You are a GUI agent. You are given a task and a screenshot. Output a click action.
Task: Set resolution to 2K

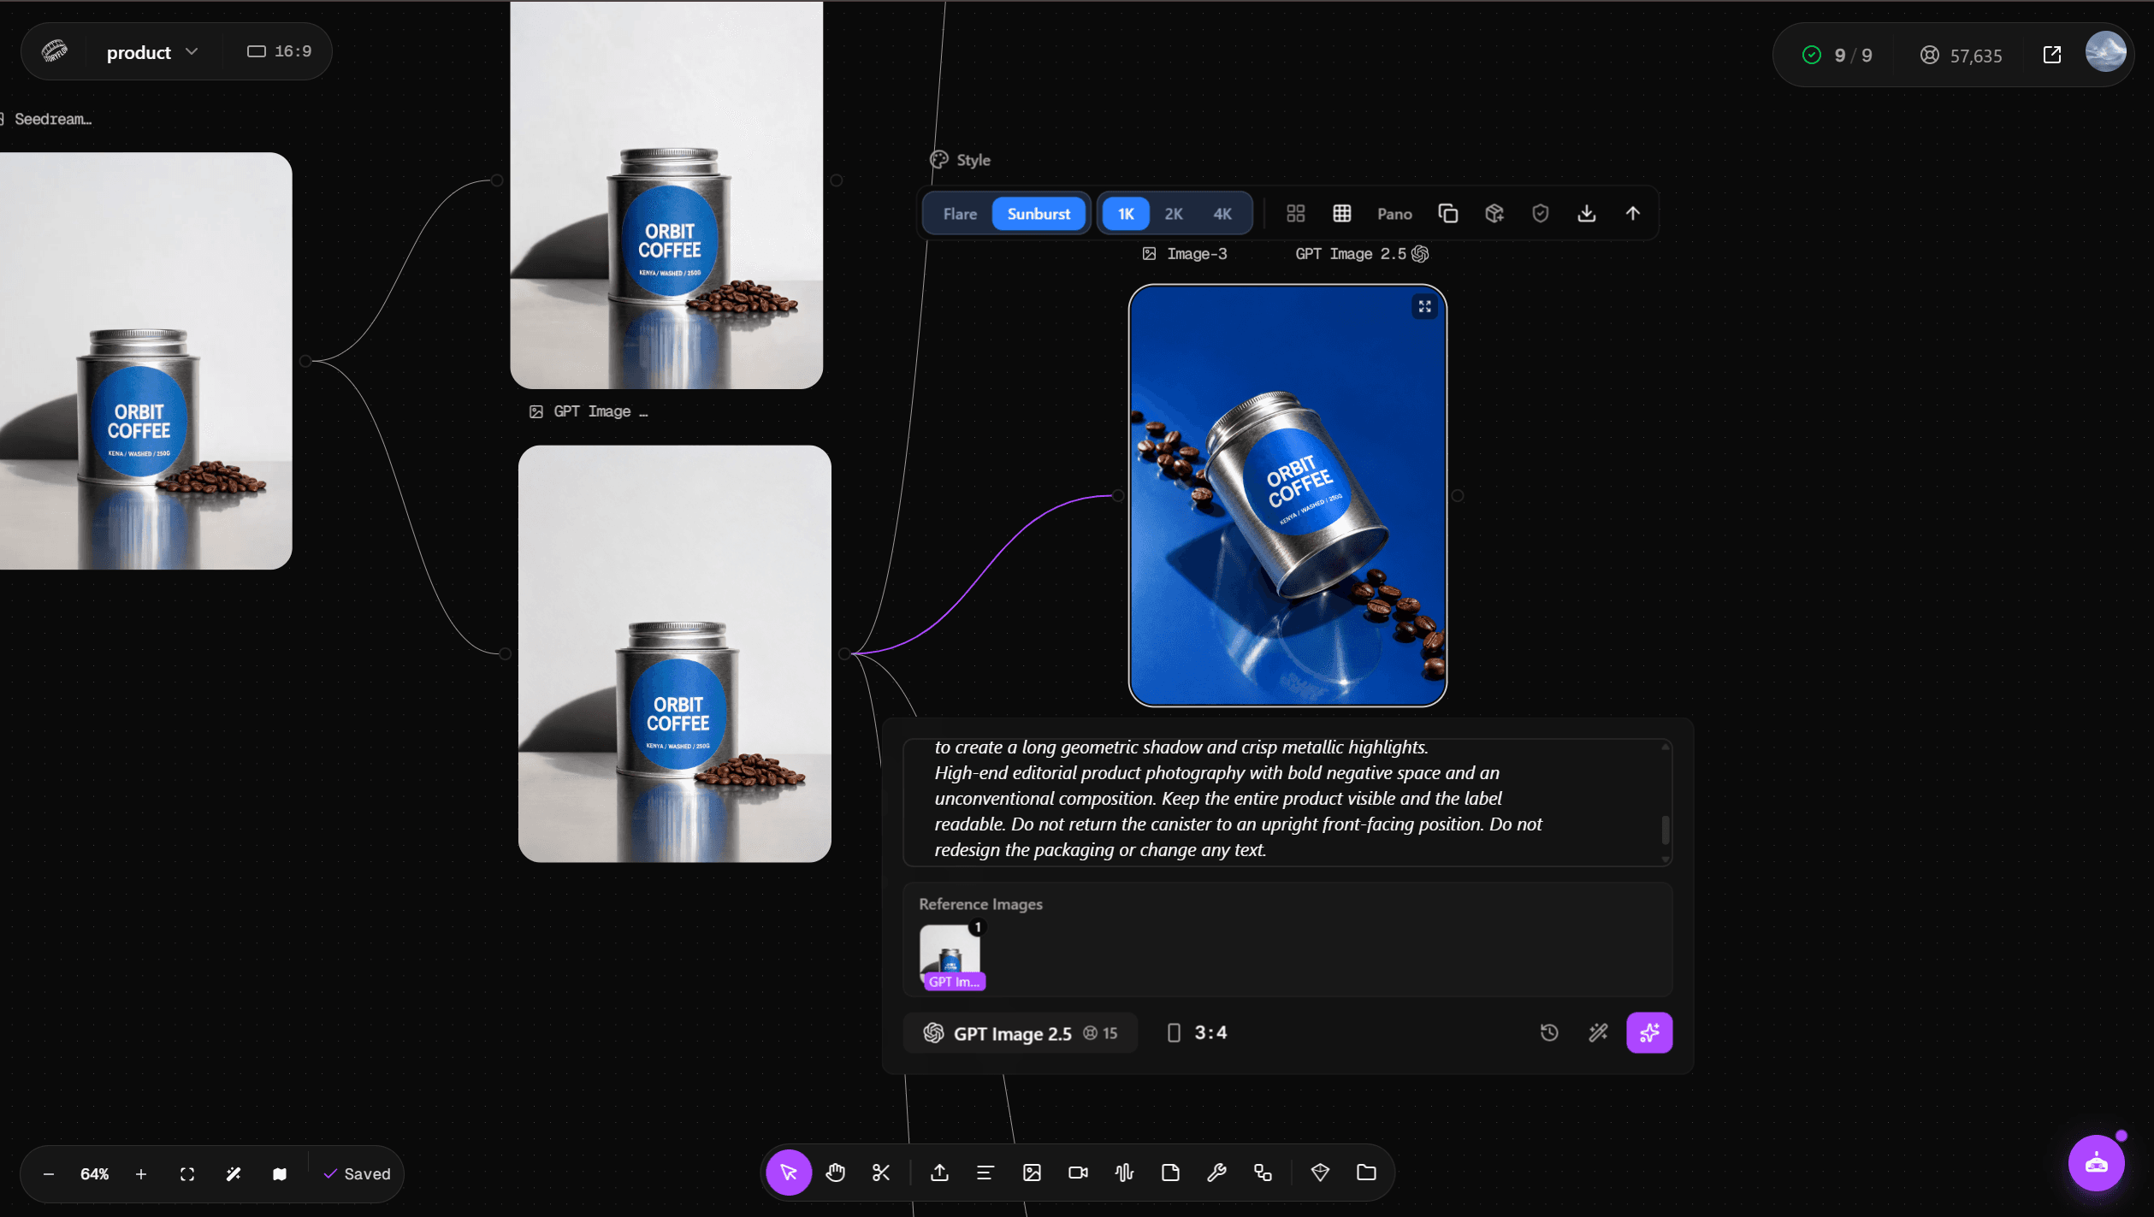1173,214
